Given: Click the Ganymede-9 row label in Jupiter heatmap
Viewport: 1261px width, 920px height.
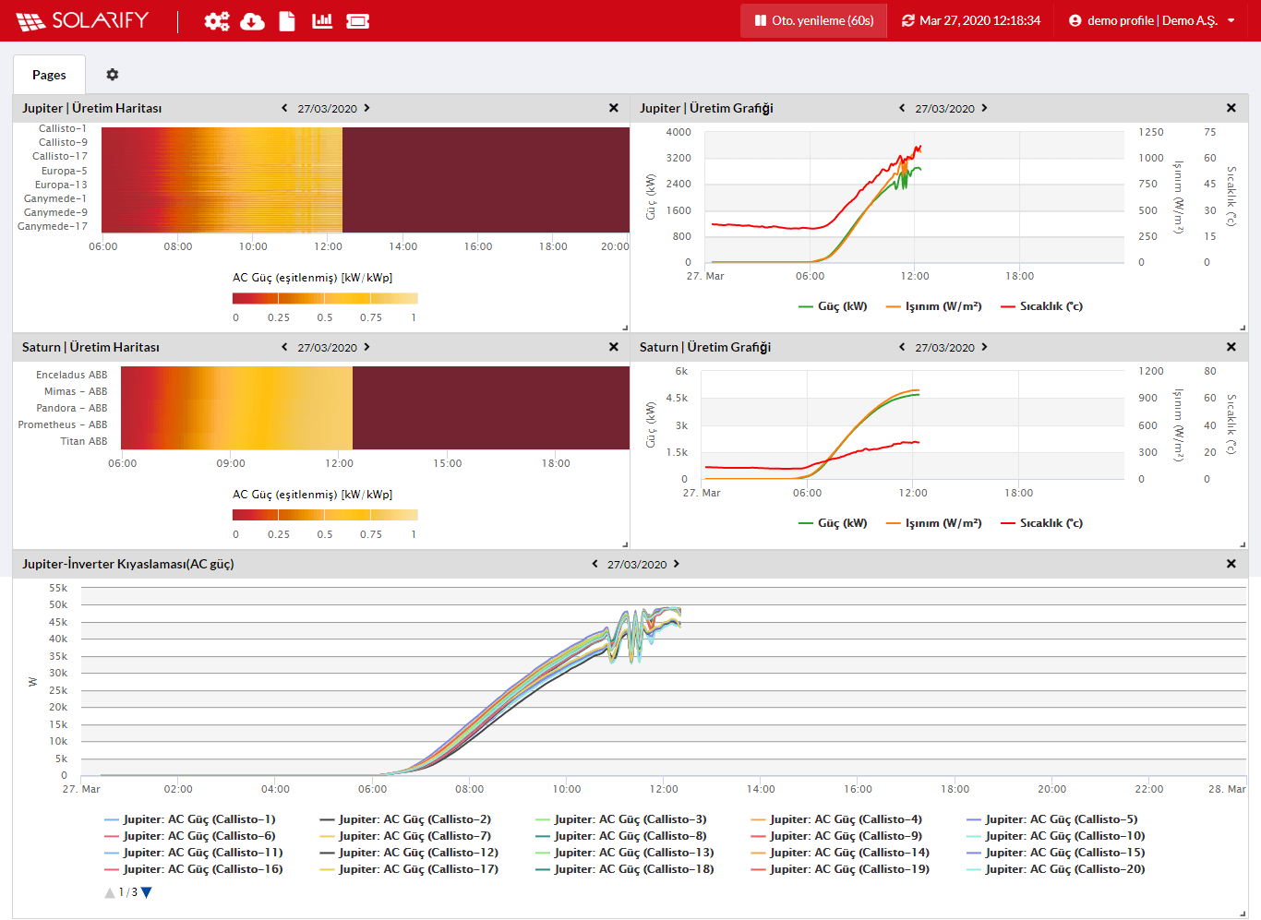Looking at the screenshot, I should (x=55, y=212).
